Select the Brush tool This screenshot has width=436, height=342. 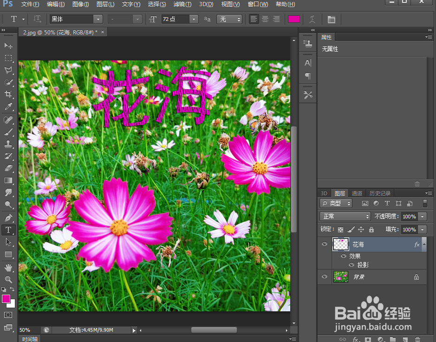8,132
